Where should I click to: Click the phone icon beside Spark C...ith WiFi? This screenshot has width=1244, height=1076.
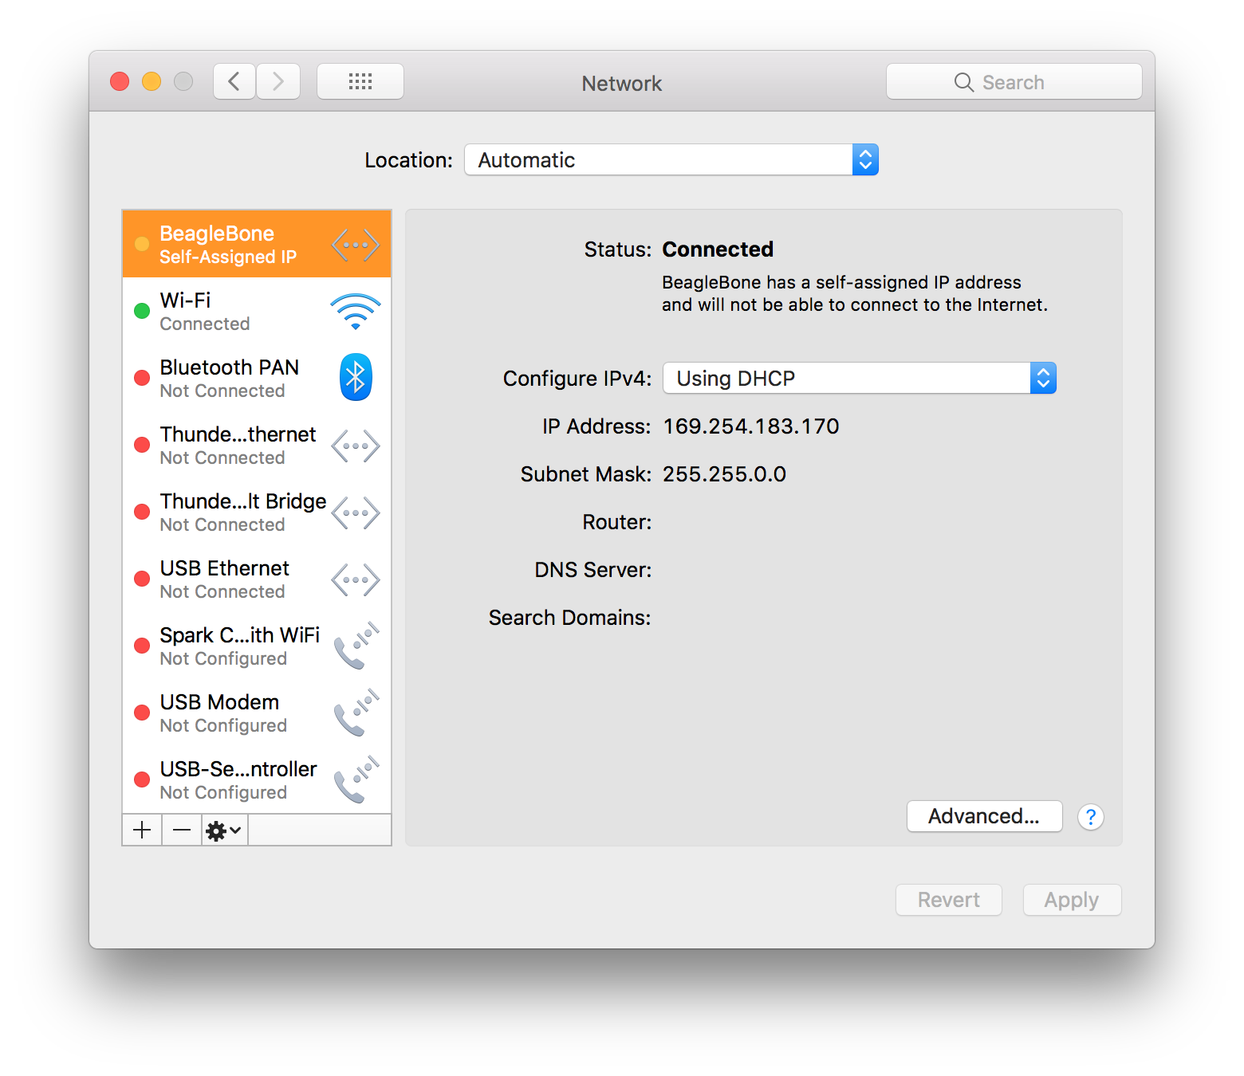click(356, 646)
